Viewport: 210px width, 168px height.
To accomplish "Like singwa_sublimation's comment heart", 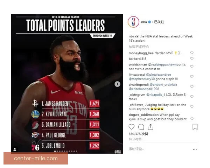I will click(192, 119).
